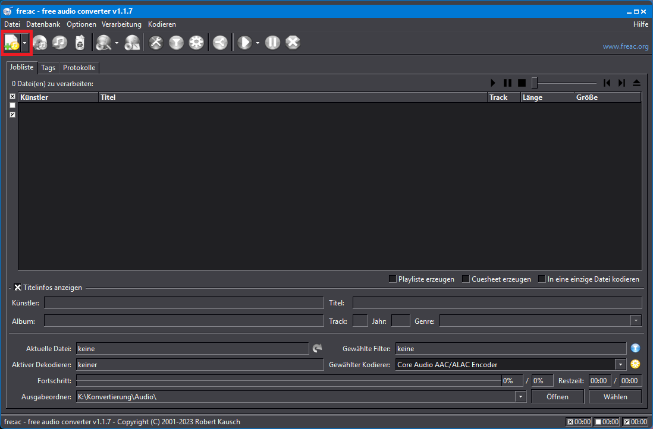The image size is (653, 429).
Task: Open general settings wrench icon
Action: (156, 43)
